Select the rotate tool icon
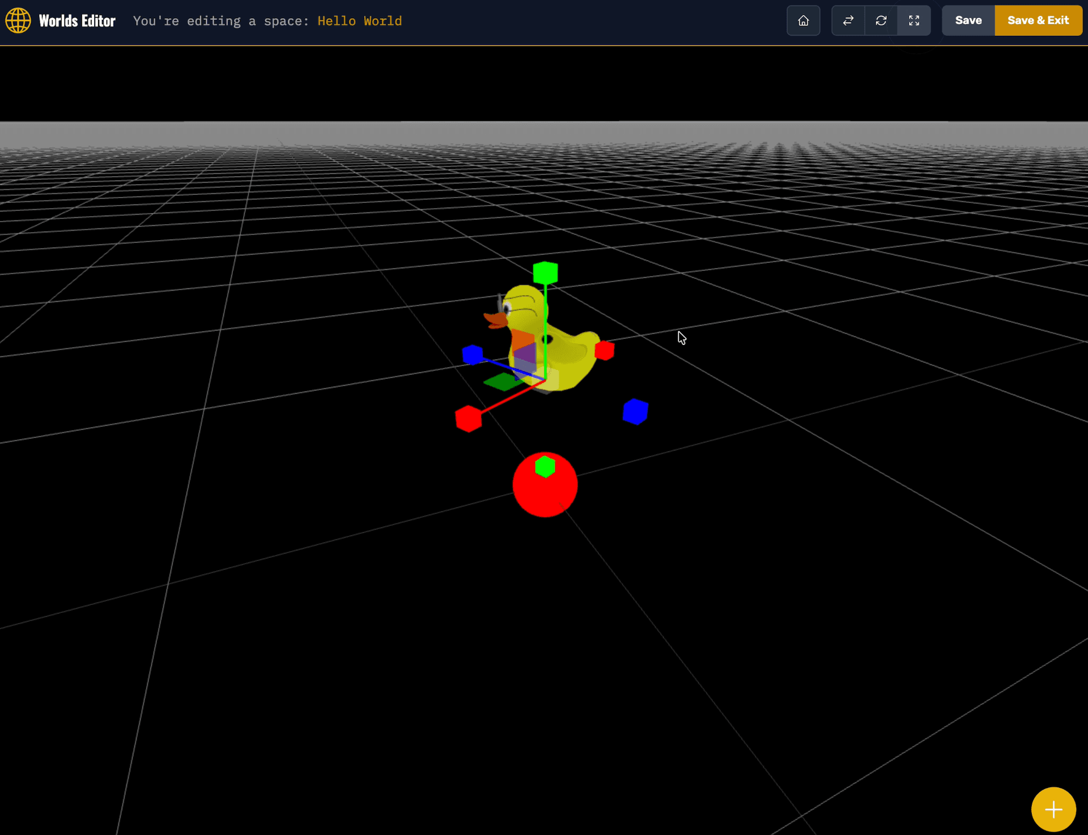1088x835 pixels. (x=881, y=21)
